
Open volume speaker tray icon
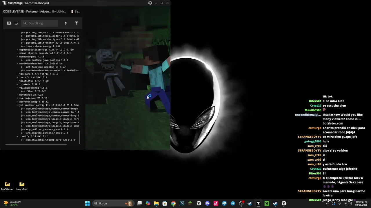350,203
